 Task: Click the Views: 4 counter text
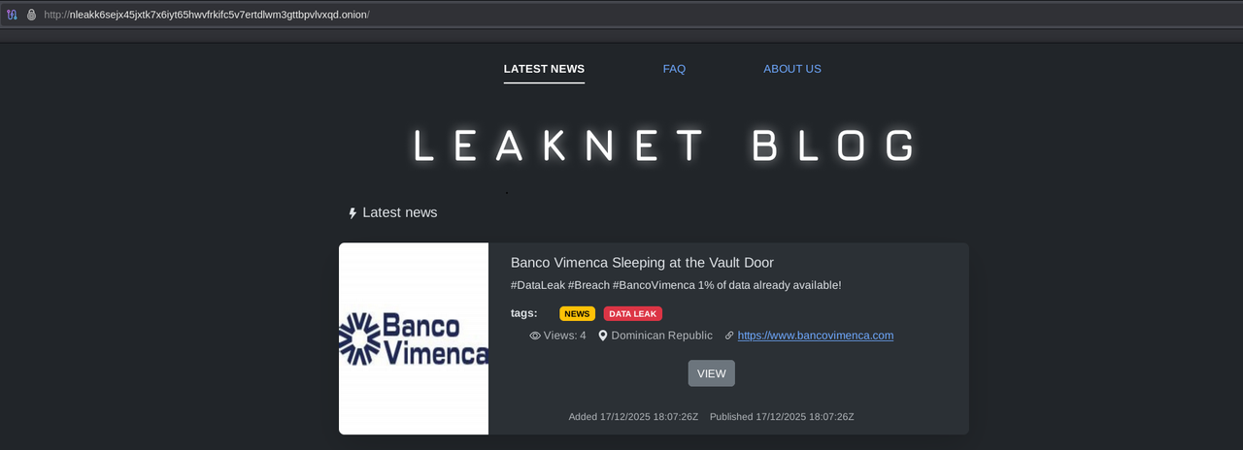pyautogui.click(x=565, y=336)
